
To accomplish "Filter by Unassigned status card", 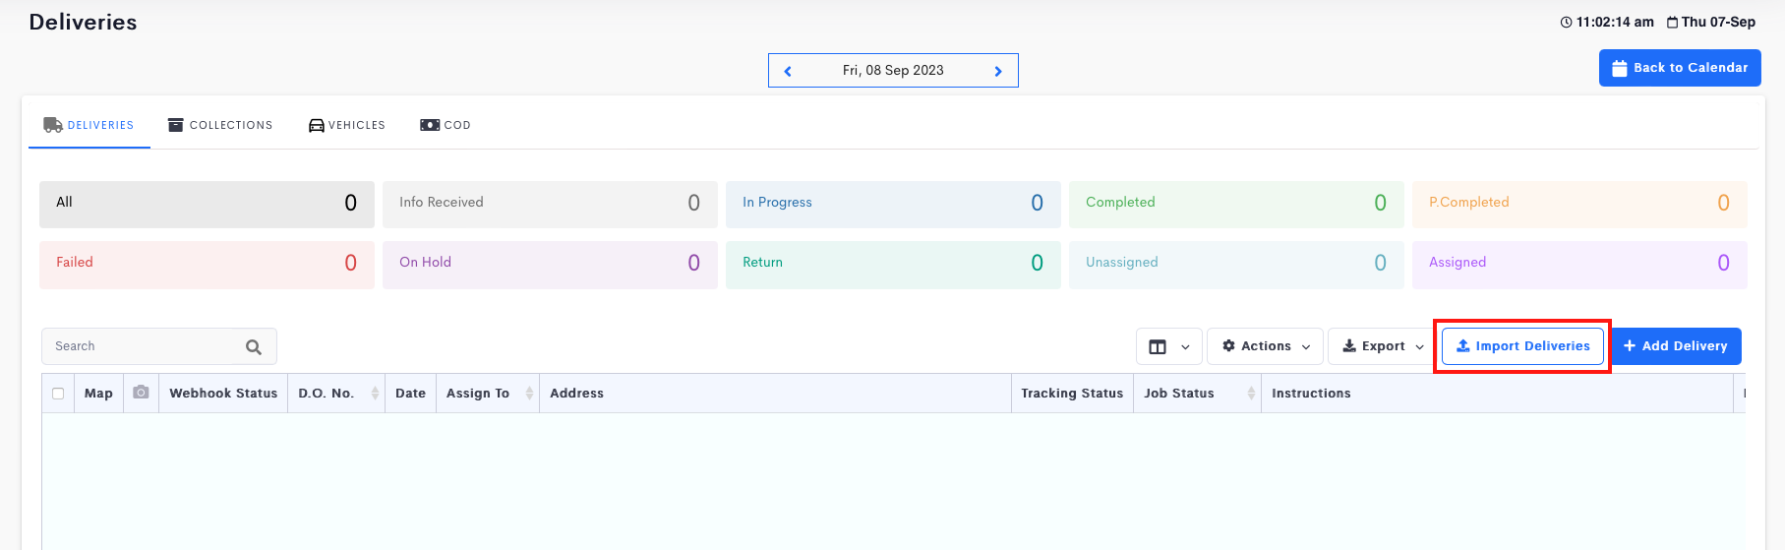I will coord(1236,264).
